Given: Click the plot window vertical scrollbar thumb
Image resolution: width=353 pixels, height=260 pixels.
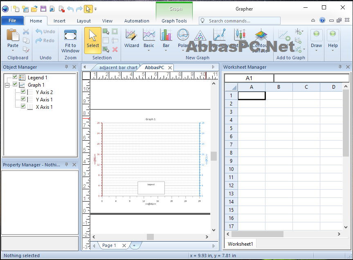Looking at the screenshot, I should 214,156.
